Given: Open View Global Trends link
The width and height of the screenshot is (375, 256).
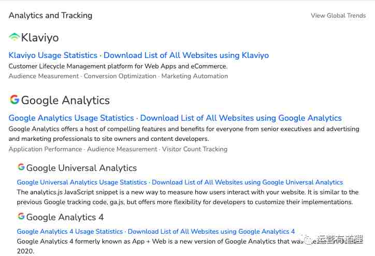Looking at the screenshot, I should pos(338,16).
